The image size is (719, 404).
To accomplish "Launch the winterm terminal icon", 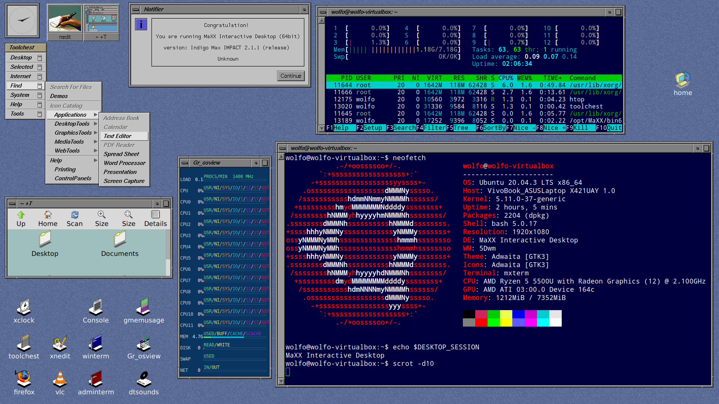I will [96, 343].
